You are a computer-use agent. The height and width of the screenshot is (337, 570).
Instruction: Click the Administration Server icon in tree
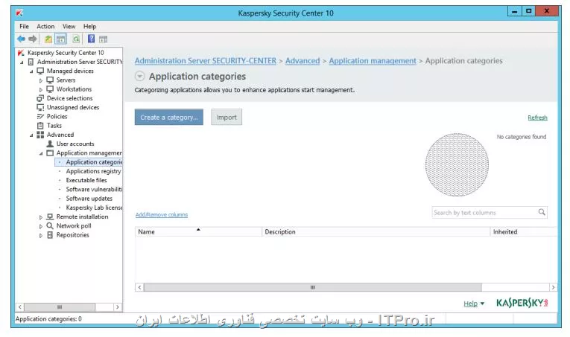pyautogui.click(x=31, y=62)
